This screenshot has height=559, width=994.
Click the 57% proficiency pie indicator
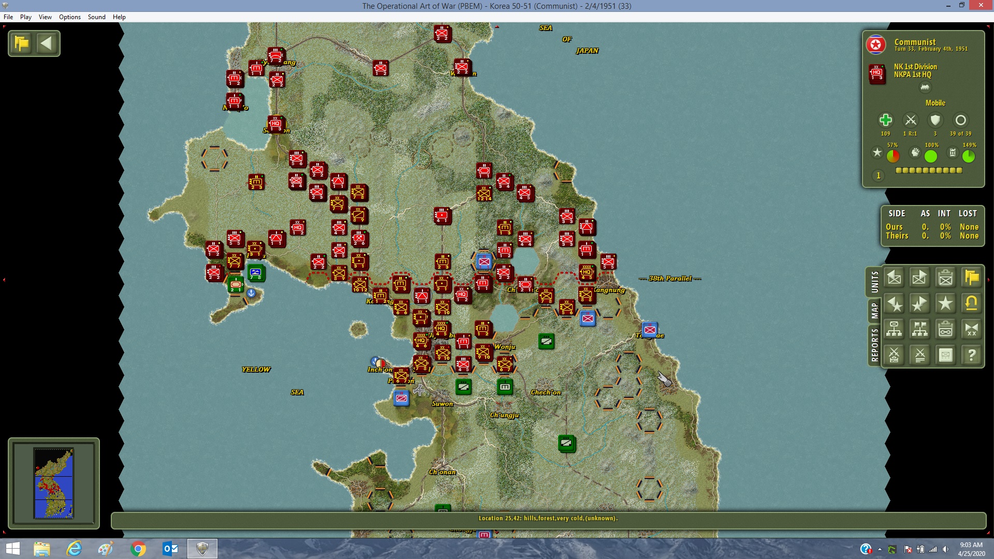[x=893, y=156]
